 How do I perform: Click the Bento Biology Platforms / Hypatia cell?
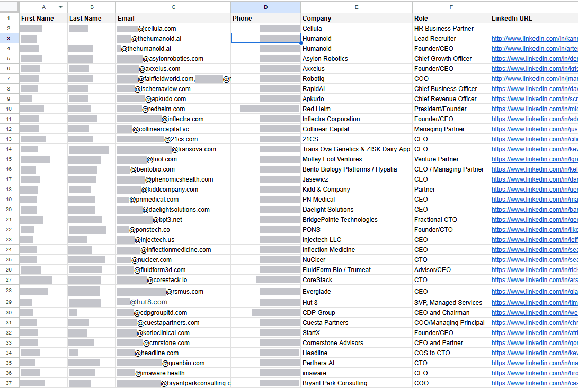(357, 169)
